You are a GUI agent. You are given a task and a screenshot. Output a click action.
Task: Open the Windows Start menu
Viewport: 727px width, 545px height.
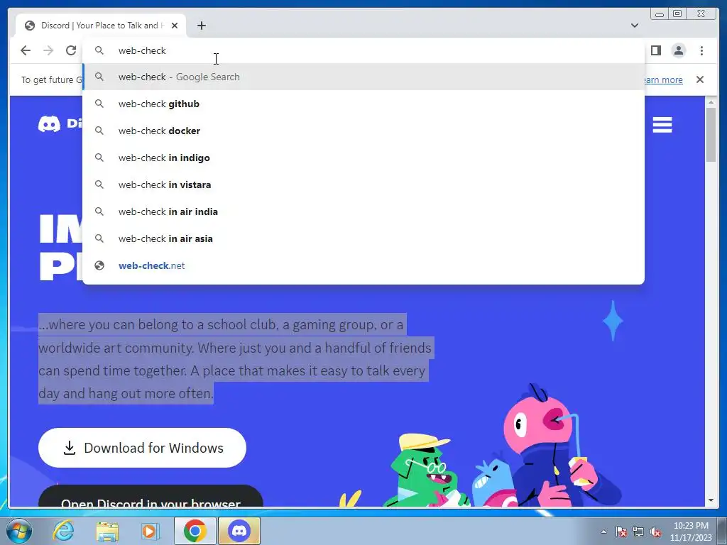coord(19,531)
